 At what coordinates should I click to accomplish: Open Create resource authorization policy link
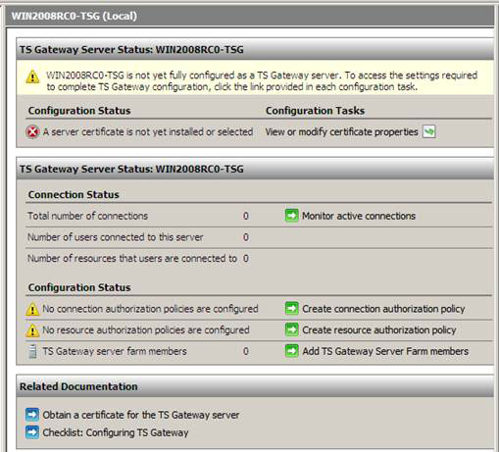(x=379, y=330)
